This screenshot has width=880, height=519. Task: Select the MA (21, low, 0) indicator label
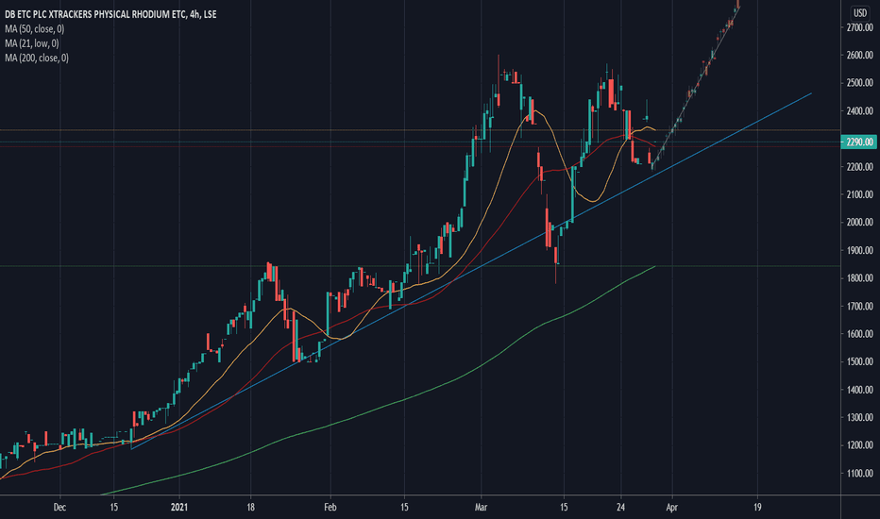click(32, 43)
